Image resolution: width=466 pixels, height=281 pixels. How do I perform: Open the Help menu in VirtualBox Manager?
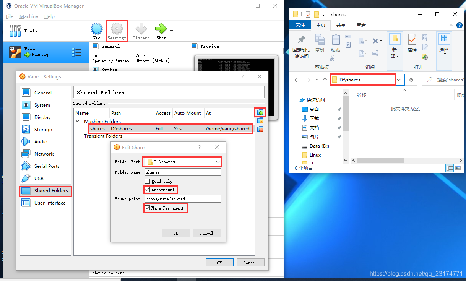pyautogui.click(x=49, y=16)
